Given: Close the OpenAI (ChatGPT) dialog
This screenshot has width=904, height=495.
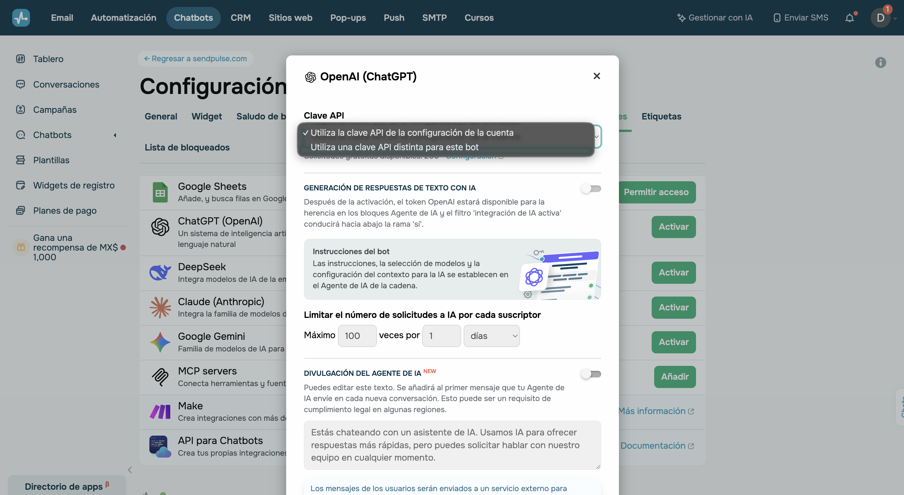Looking at the screenshot, I should pos(596,76).
